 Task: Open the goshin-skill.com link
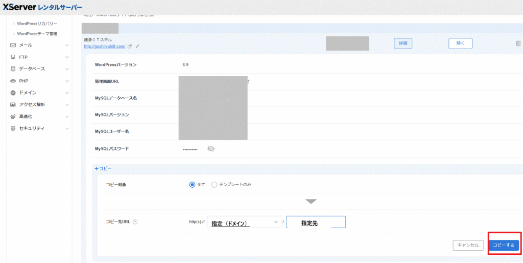105,47
